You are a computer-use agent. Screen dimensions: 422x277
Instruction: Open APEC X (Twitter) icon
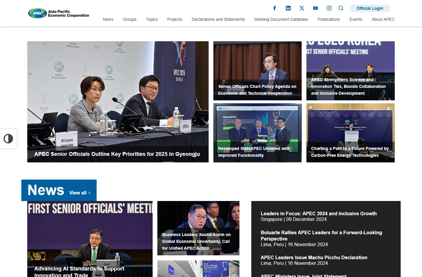(302, 8)
